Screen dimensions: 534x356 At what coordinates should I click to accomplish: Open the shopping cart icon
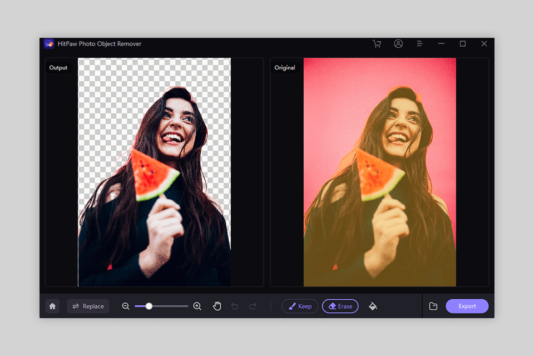click(x=377, y=43)
